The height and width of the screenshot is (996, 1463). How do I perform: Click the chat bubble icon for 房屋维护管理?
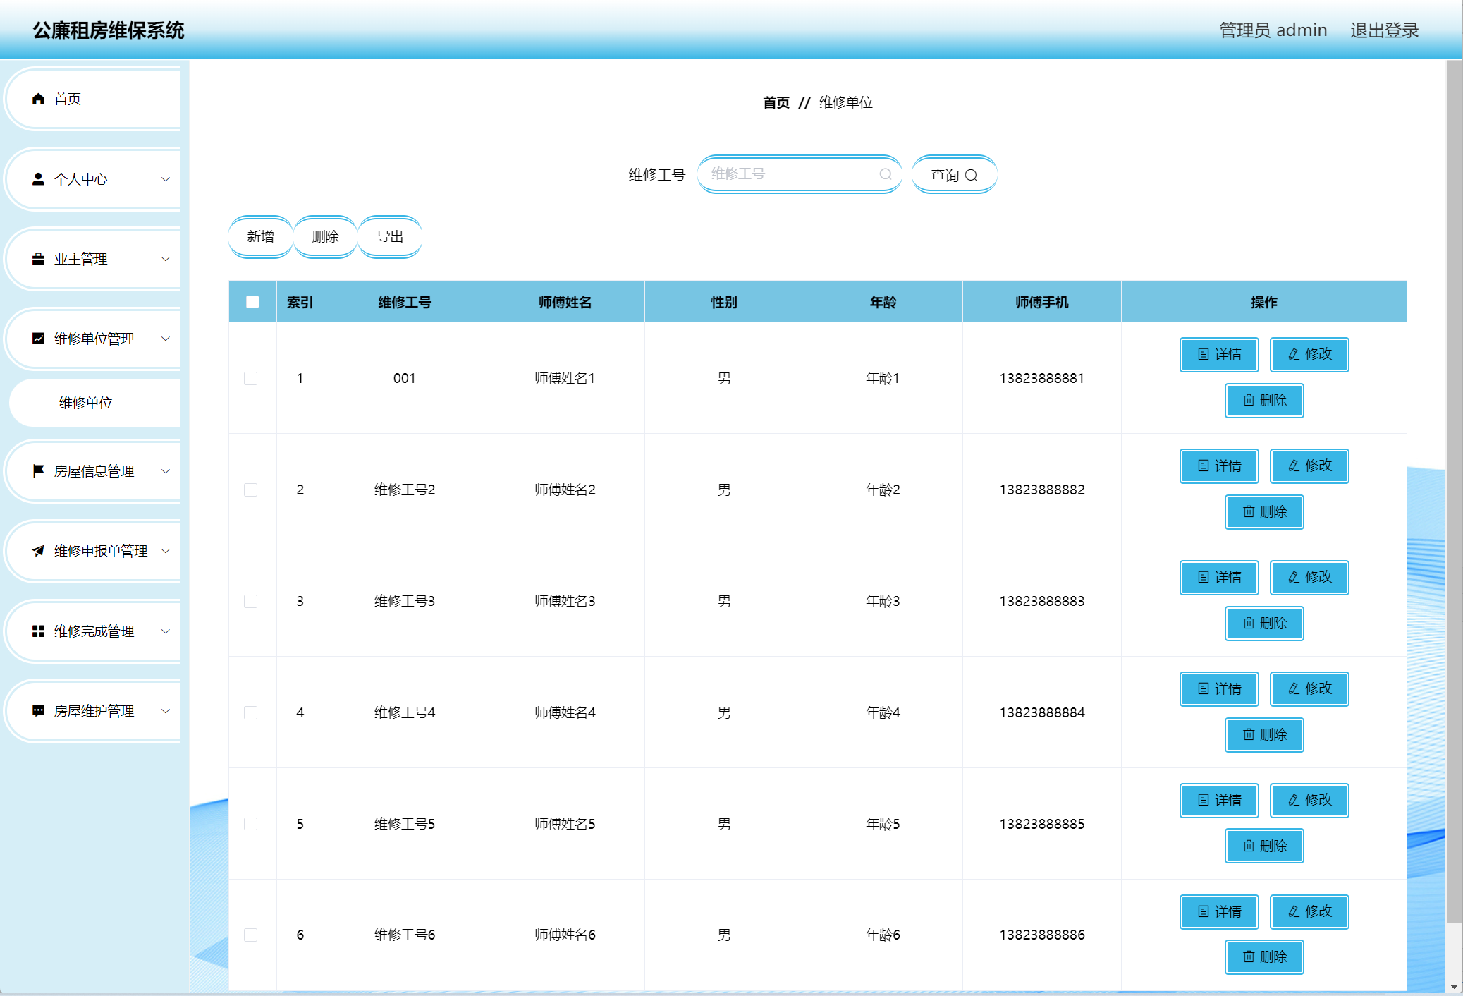(39, 711)
